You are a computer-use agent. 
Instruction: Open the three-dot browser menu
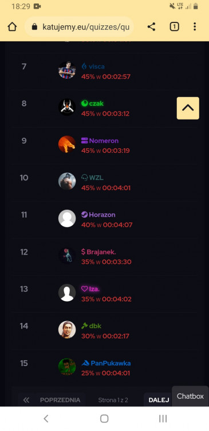(195, 26)
